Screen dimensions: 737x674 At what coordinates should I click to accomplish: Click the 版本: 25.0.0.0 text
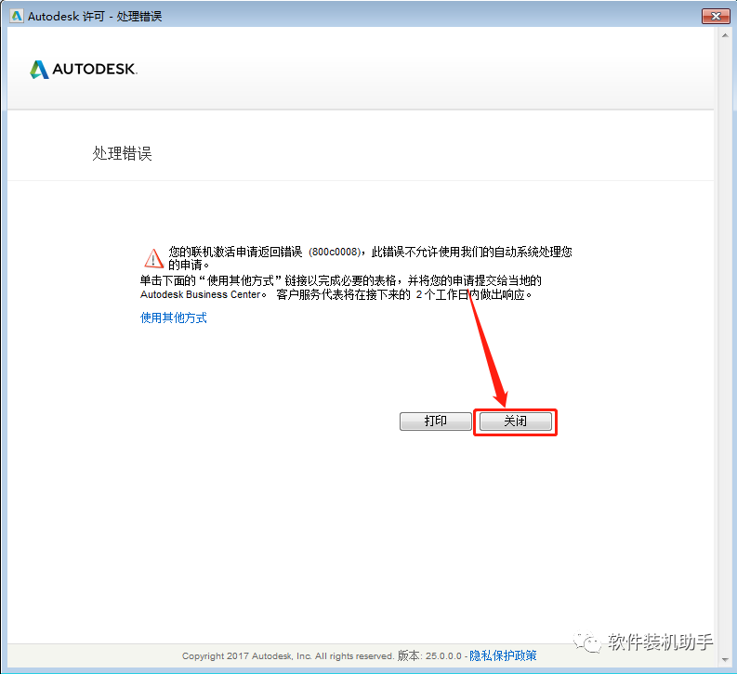click(x=429, y=655)
